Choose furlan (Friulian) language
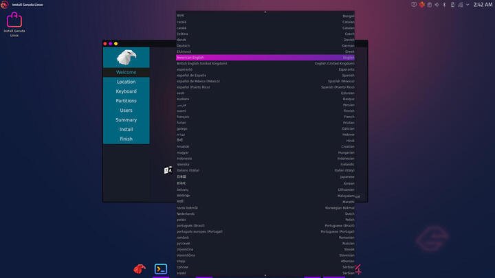The width and height of the screenshot is (495, 278). 265,123
